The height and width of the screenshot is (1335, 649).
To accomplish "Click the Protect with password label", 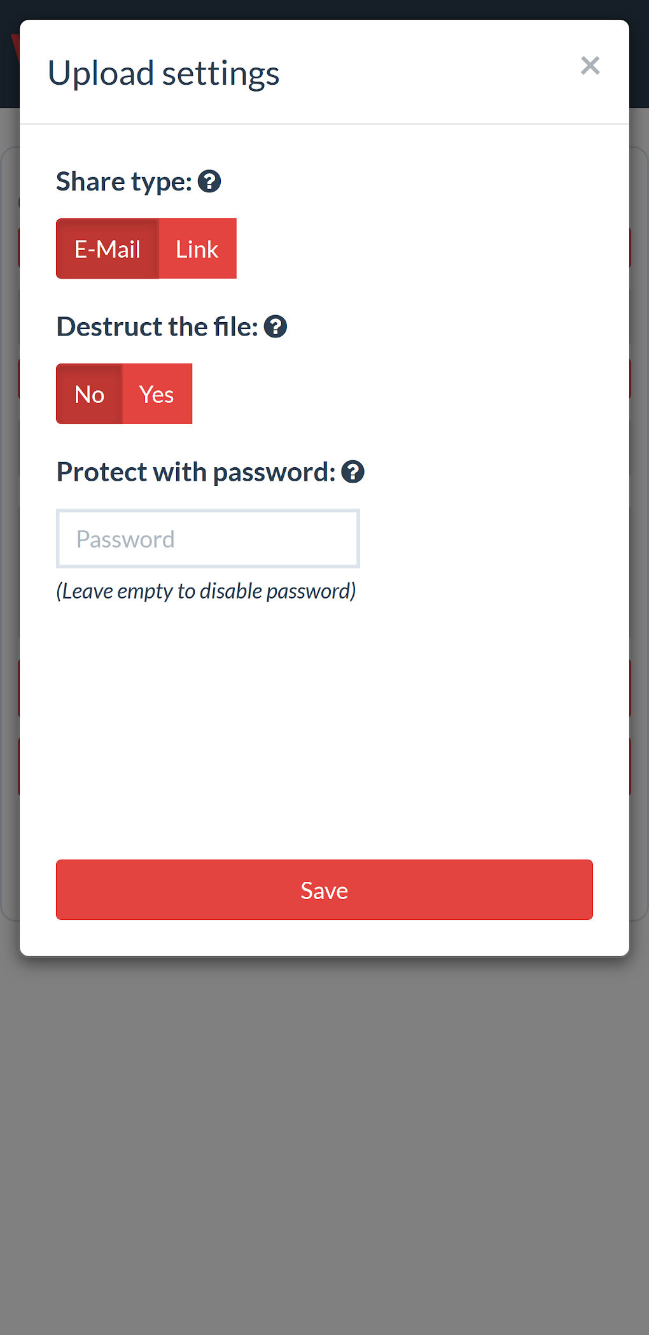I will [196, 472].
